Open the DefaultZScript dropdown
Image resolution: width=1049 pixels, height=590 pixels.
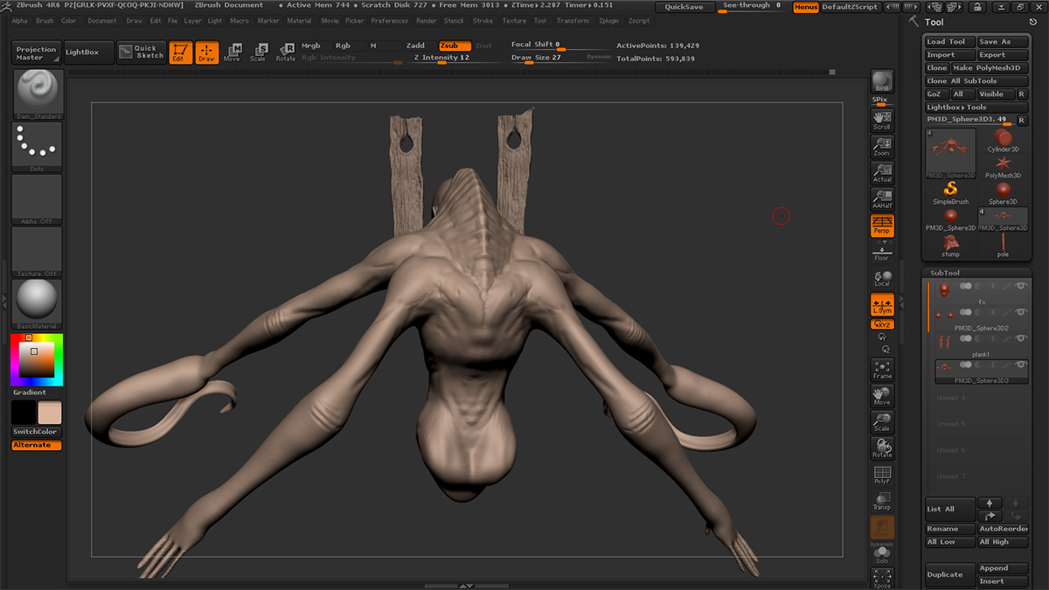tap(849, 7)
